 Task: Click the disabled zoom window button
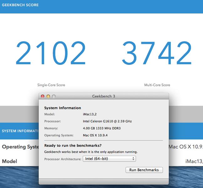point(54,96)
